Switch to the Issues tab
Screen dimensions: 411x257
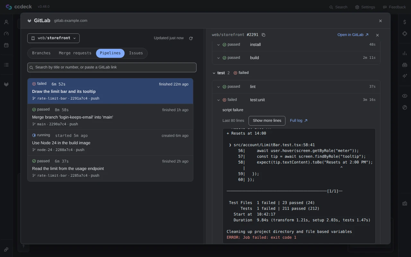pos(136,53)
